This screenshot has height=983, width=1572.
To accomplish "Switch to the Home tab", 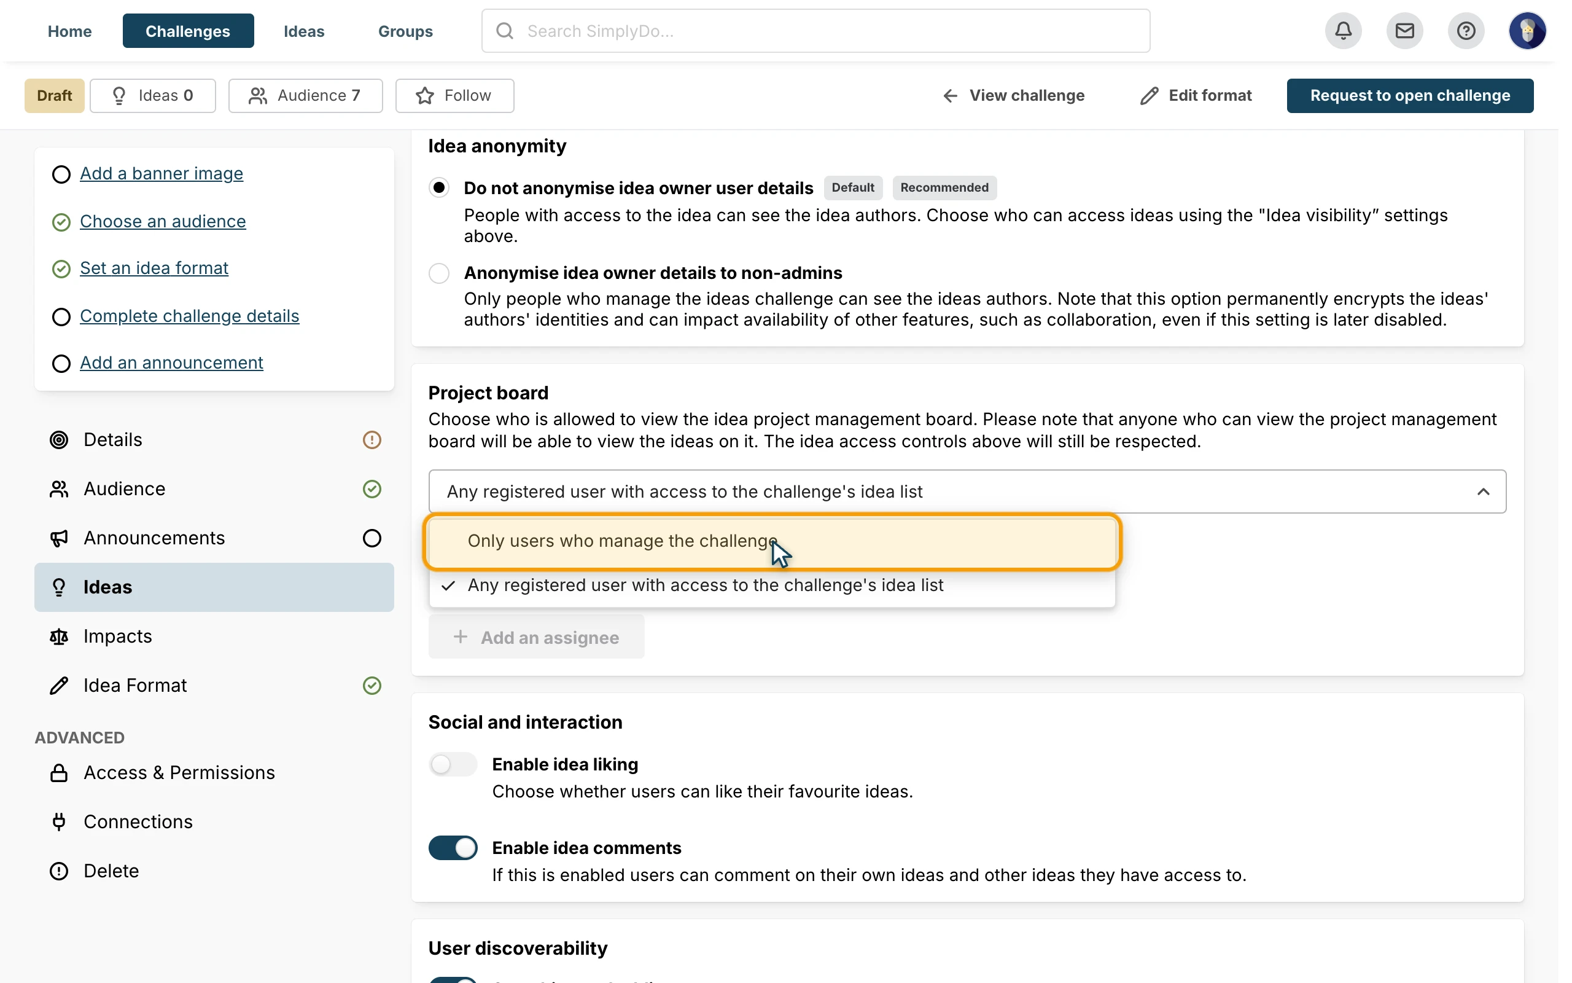I will 69,31.
